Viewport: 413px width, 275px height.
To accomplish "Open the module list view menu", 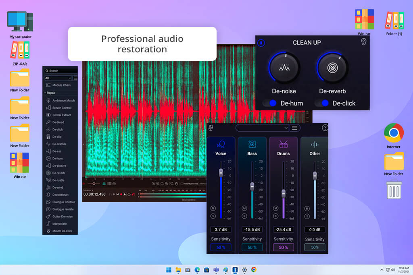I will (x=75, y=78).
